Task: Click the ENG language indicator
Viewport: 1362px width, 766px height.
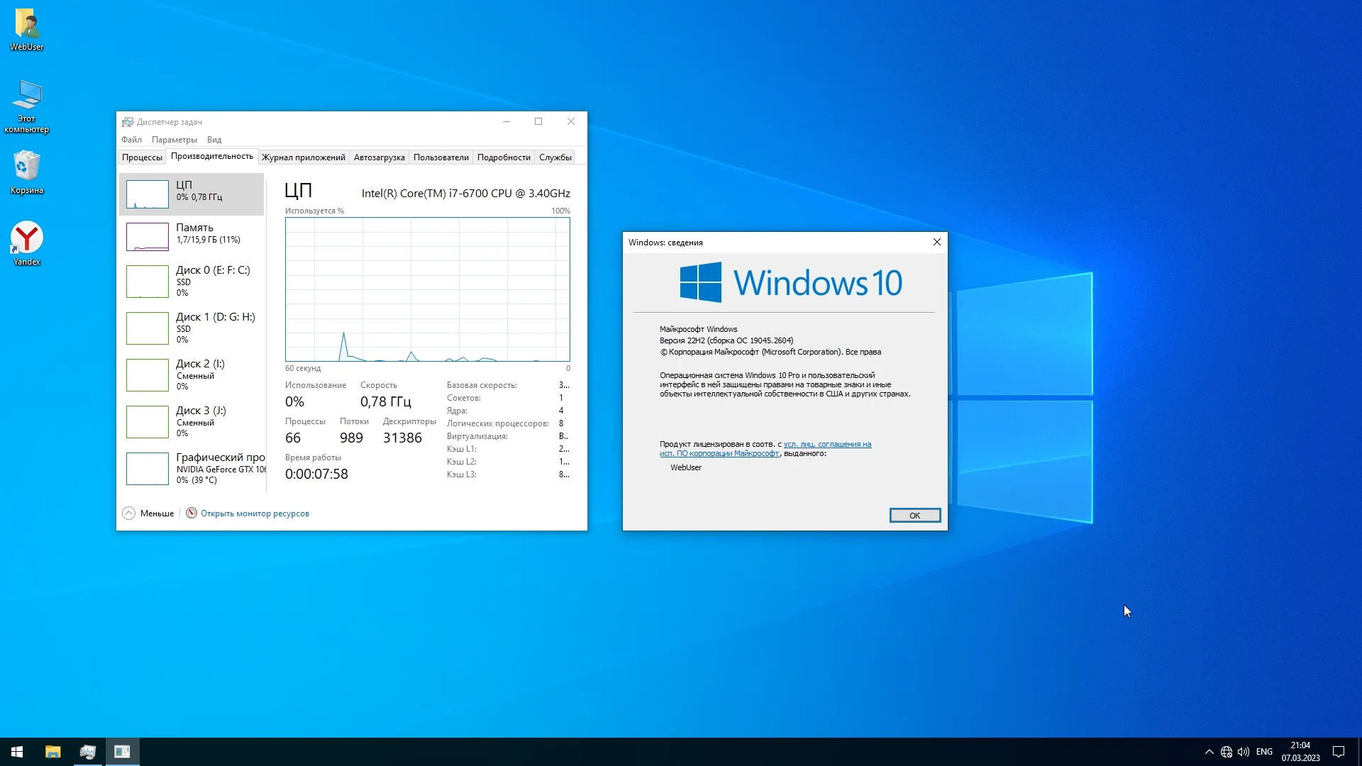Action: click(x=1264, y=752)
